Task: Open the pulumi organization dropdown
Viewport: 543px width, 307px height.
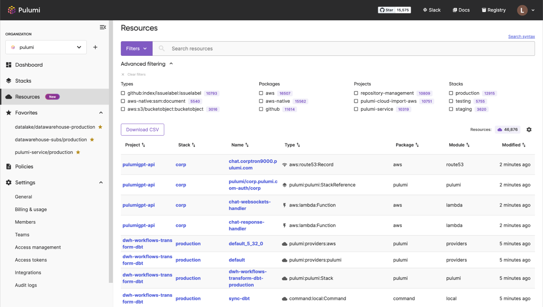Action: (x=46, y=47)
